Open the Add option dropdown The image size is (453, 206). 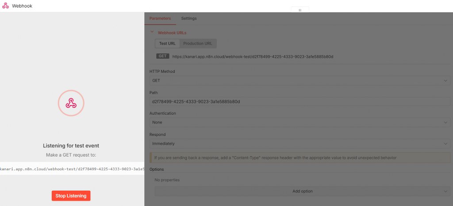click(302, 191)
